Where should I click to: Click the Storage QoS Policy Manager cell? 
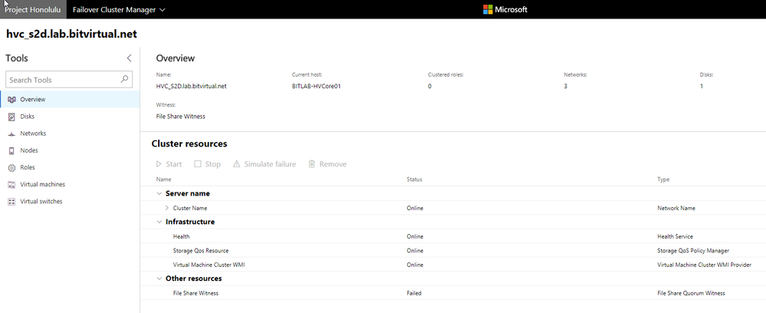[693, 251]
